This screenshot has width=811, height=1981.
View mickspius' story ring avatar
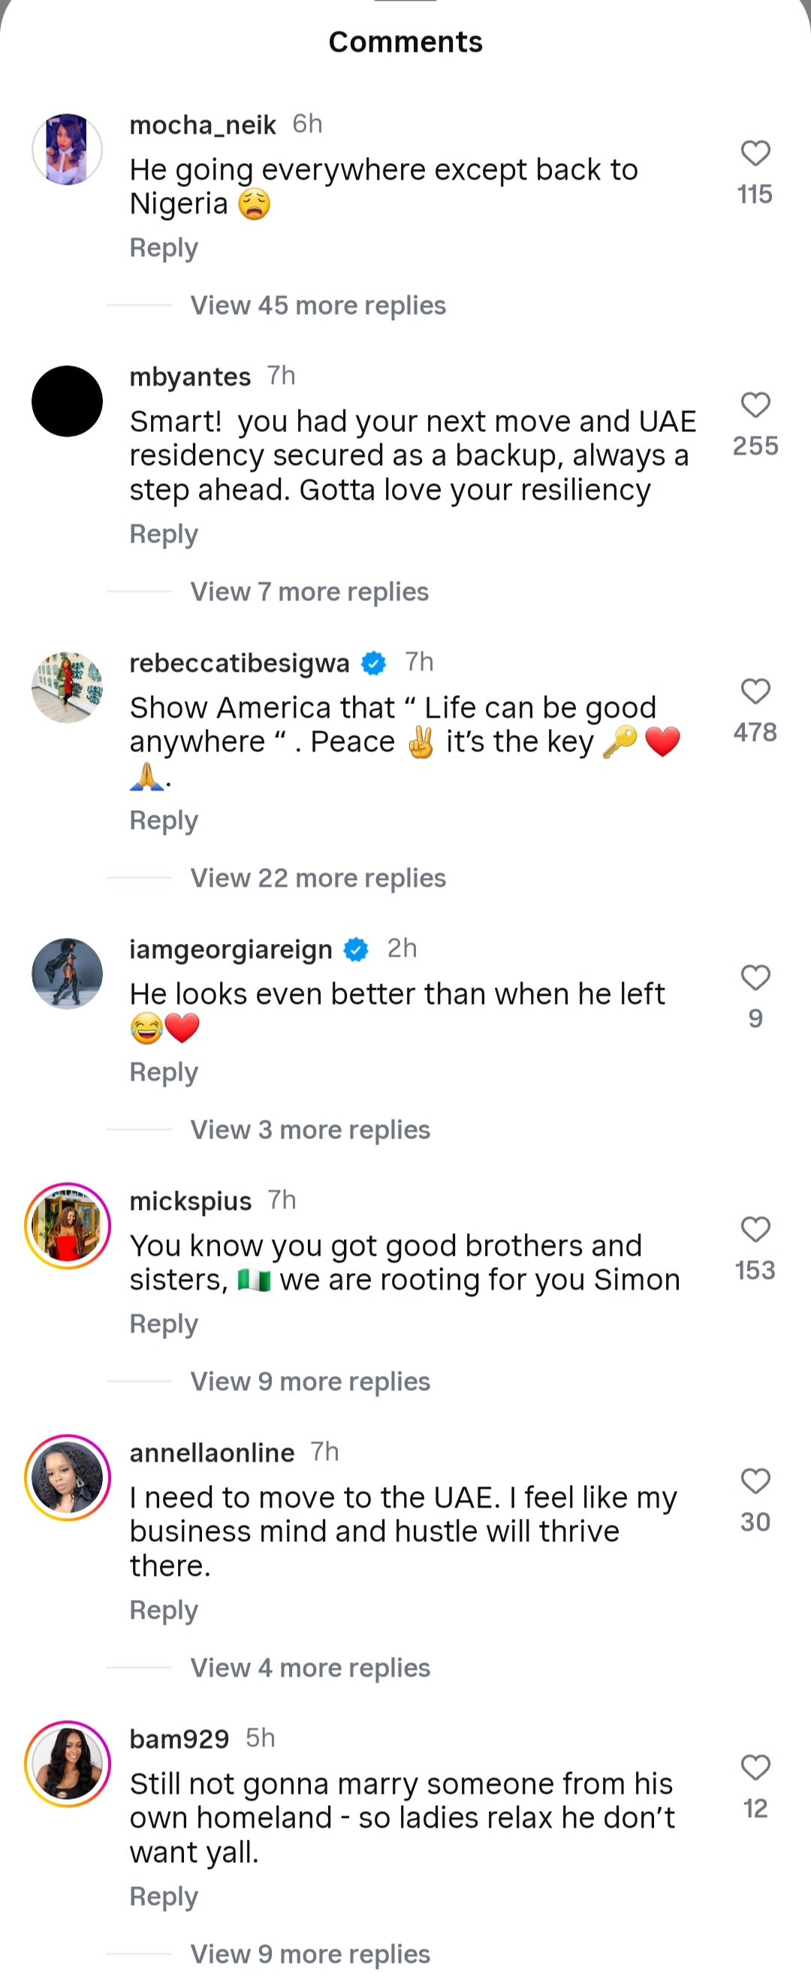[68, 1226]
